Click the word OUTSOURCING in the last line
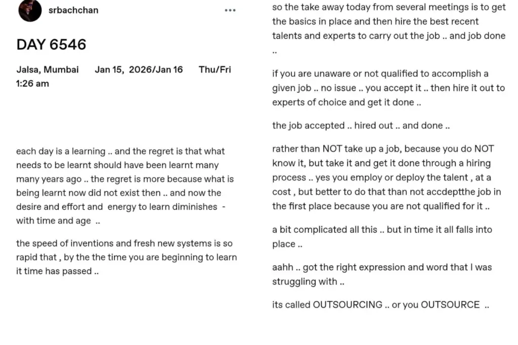Image resolution: width=518 pixels, height=345 pixels. 348,305
